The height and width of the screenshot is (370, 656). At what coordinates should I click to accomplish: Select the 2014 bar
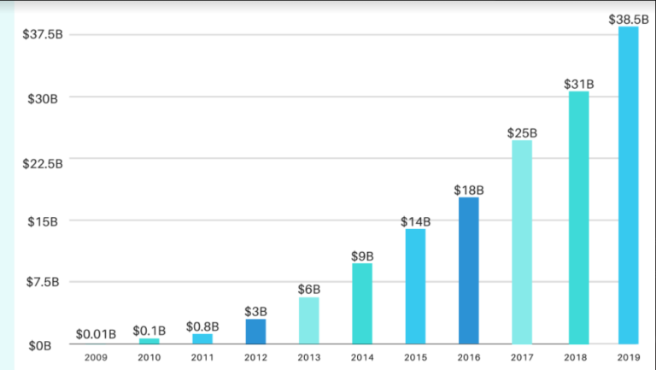pyautogui.click(x=362, y=304)
